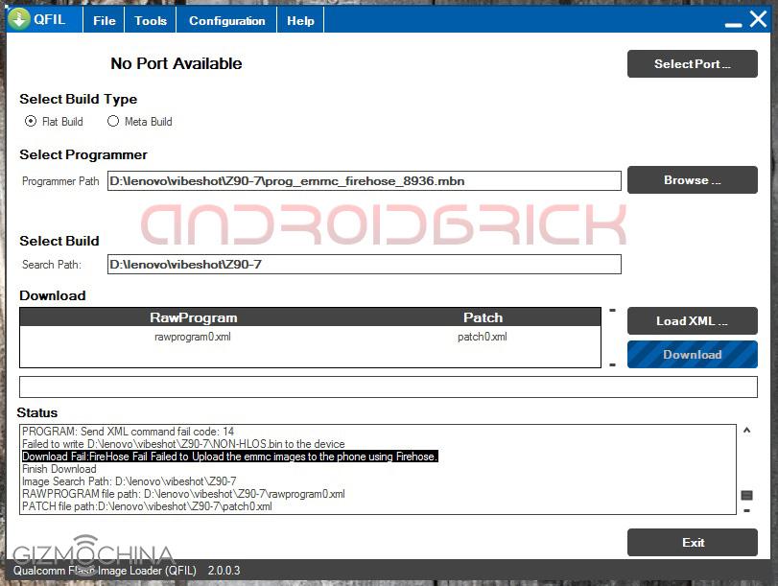The height and width of the screenshot is (586, 778).
Task: Click the status log scroll-down marker
Action: (746, 510)
